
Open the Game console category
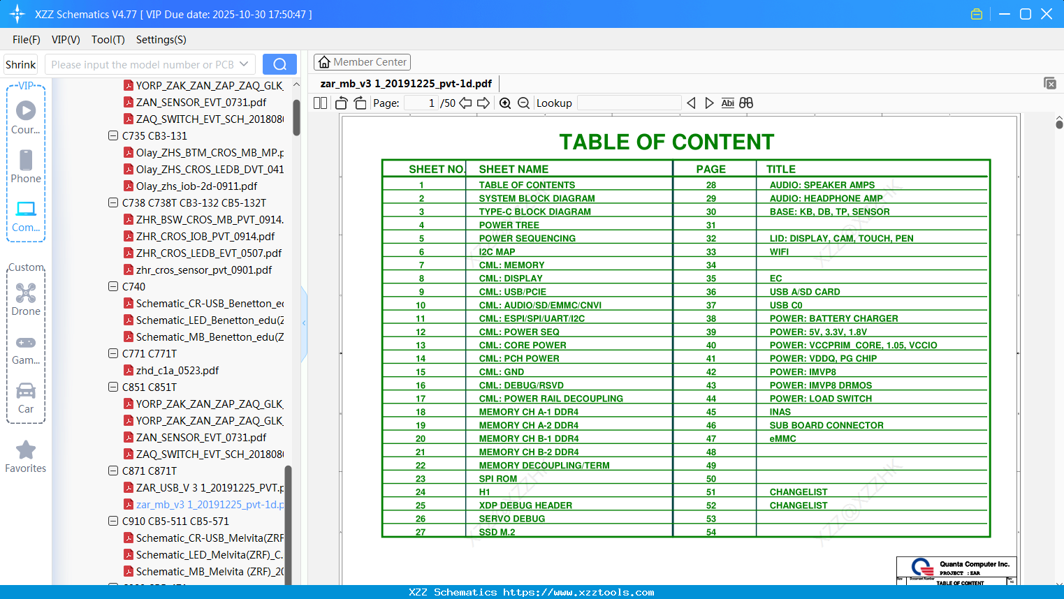pos(26,350)
